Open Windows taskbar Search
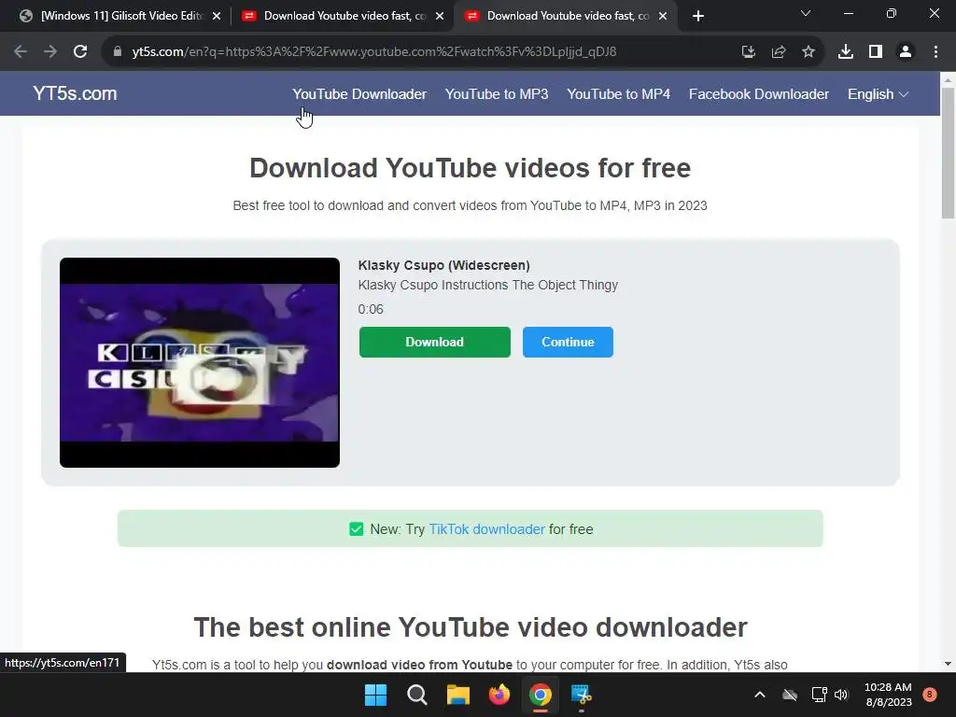Screen dimensions: 956x717 (417, 695)
